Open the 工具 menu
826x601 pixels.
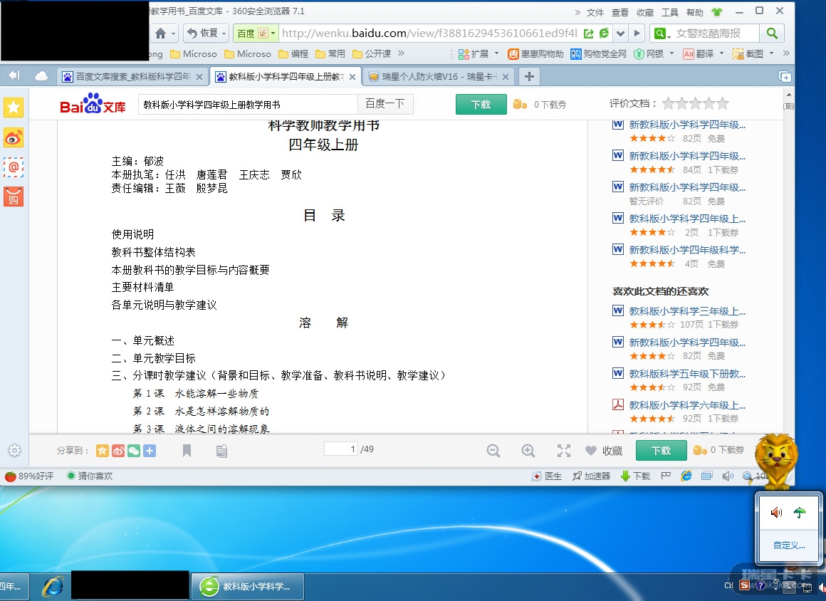point(670,12)
